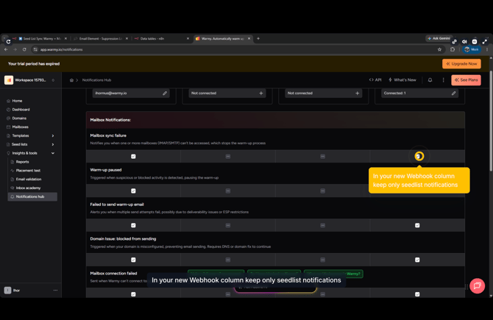Open What's New in header
The width and height of the screenshot is (493, 320).
coord(402,80)
